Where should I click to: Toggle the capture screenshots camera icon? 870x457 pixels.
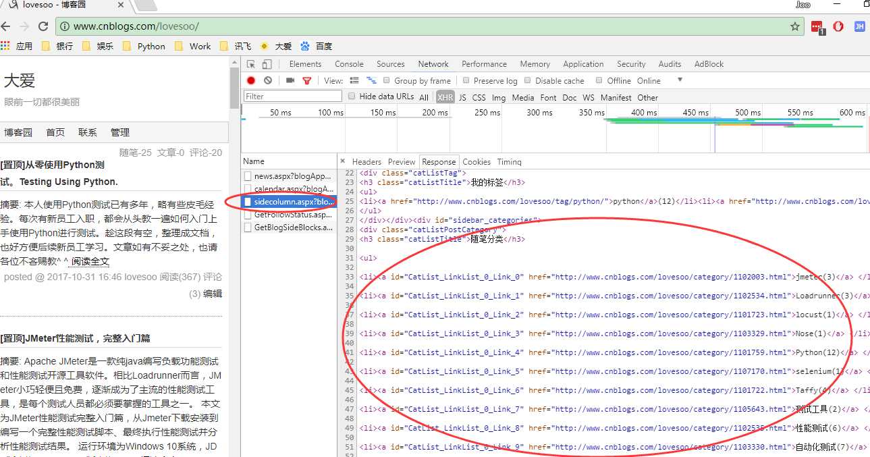tap(290, 80)
